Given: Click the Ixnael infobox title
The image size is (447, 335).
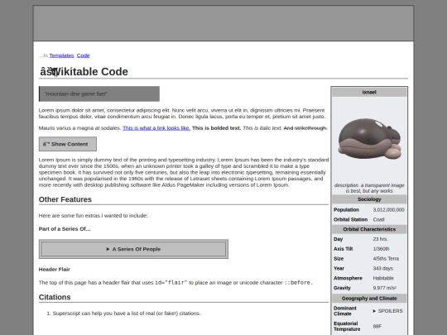Looking at the screenshot, I should click(x=369, y=92).
